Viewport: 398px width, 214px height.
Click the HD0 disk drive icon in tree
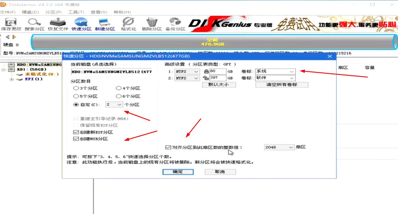click(x=12, y=65)
